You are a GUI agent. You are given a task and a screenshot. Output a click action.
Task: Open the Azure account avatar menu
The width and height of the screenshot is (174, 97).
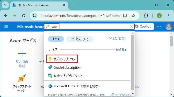(x=169, y=27)
